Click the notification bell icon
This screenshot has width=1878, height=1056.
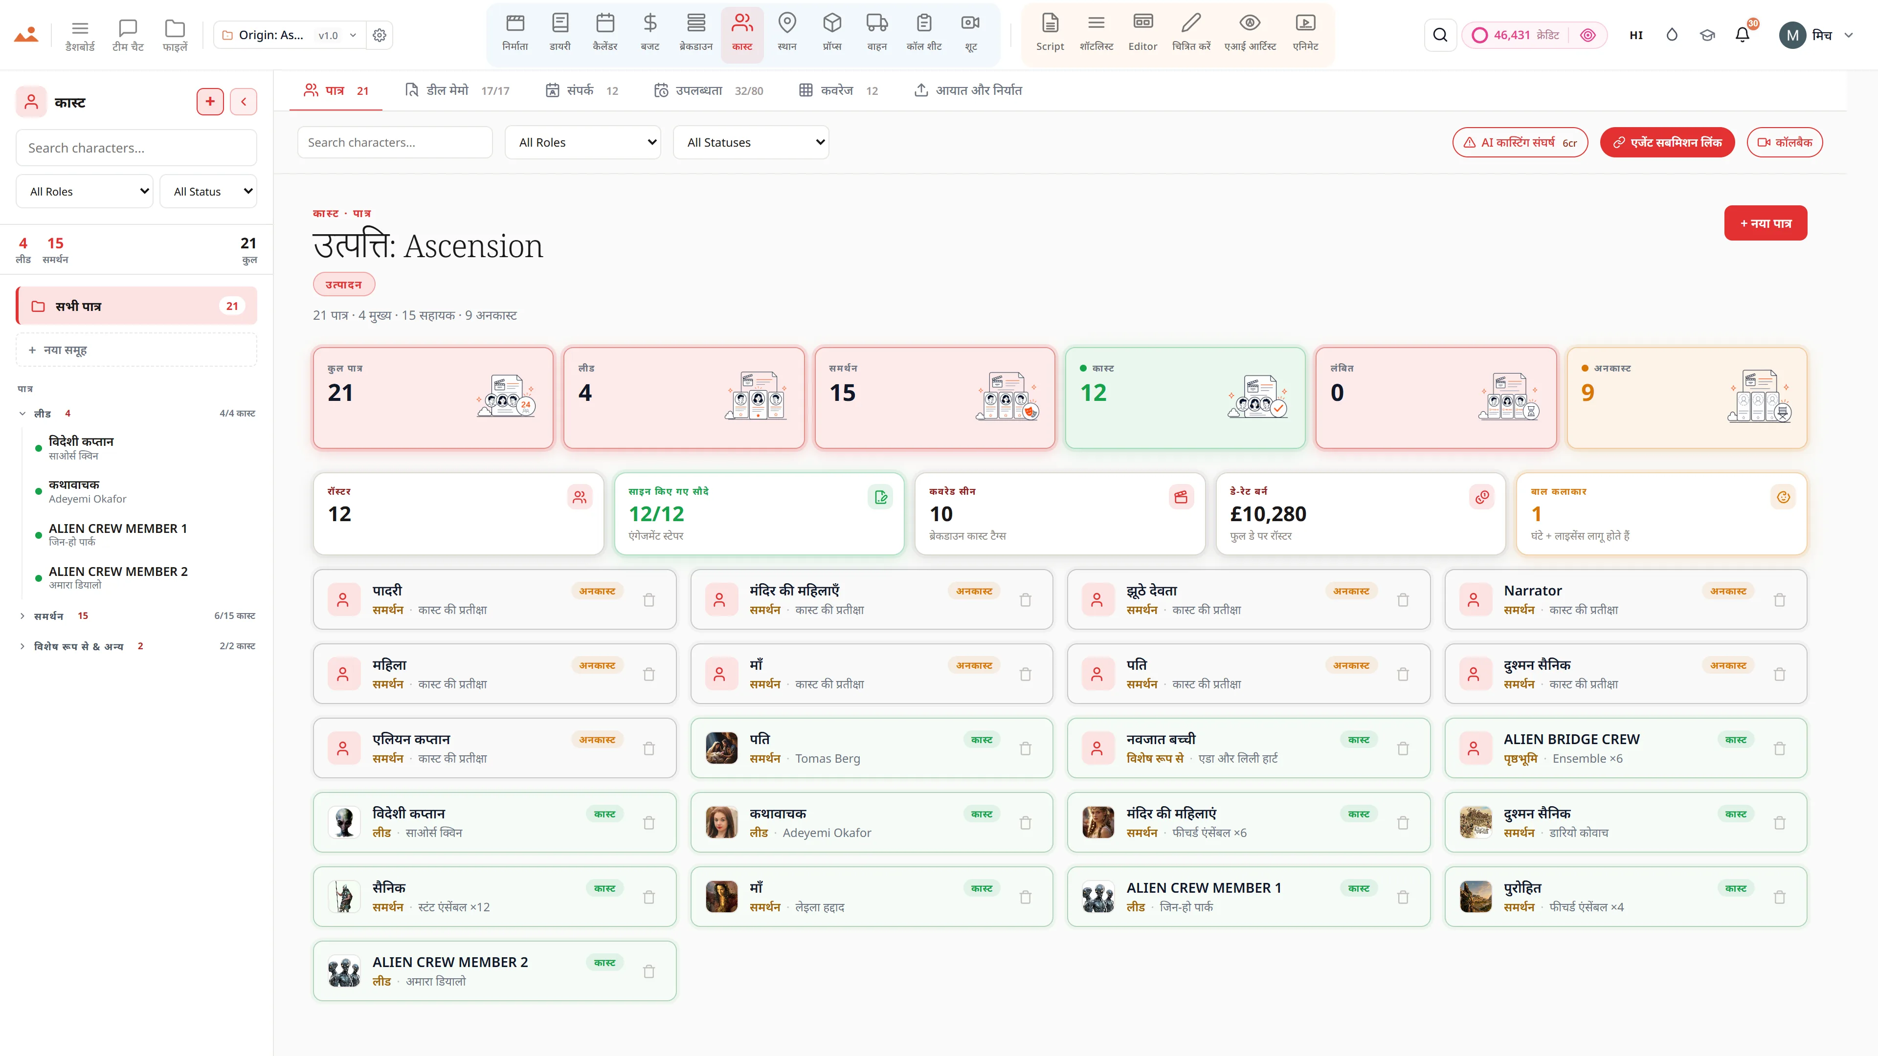coord(1742,35)
